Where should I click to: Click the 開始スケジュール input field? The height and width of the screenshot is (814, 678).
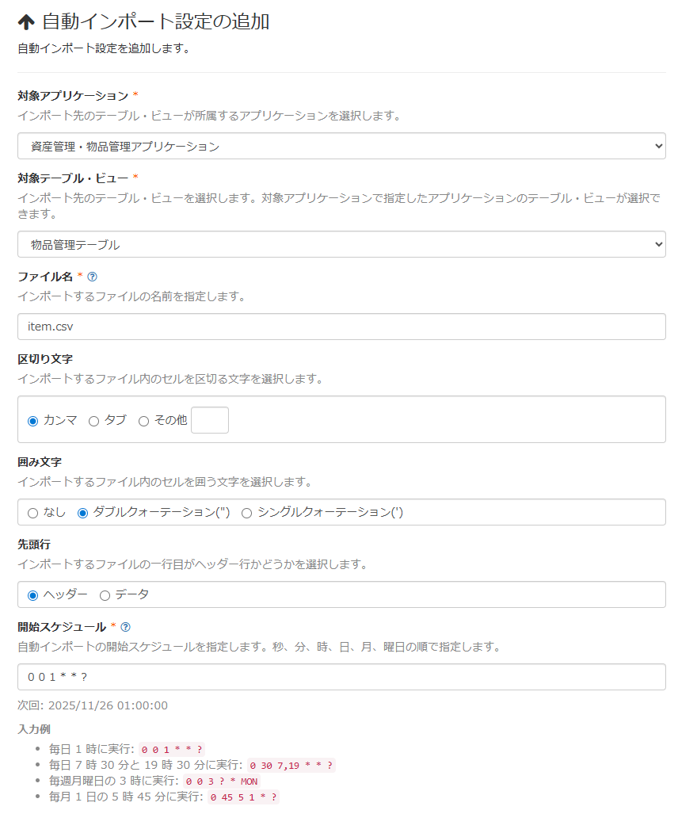point(341,676)
